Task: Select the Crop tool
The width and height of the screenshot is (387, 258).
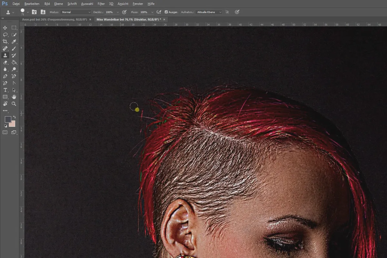Action: (x=5, y=42)
